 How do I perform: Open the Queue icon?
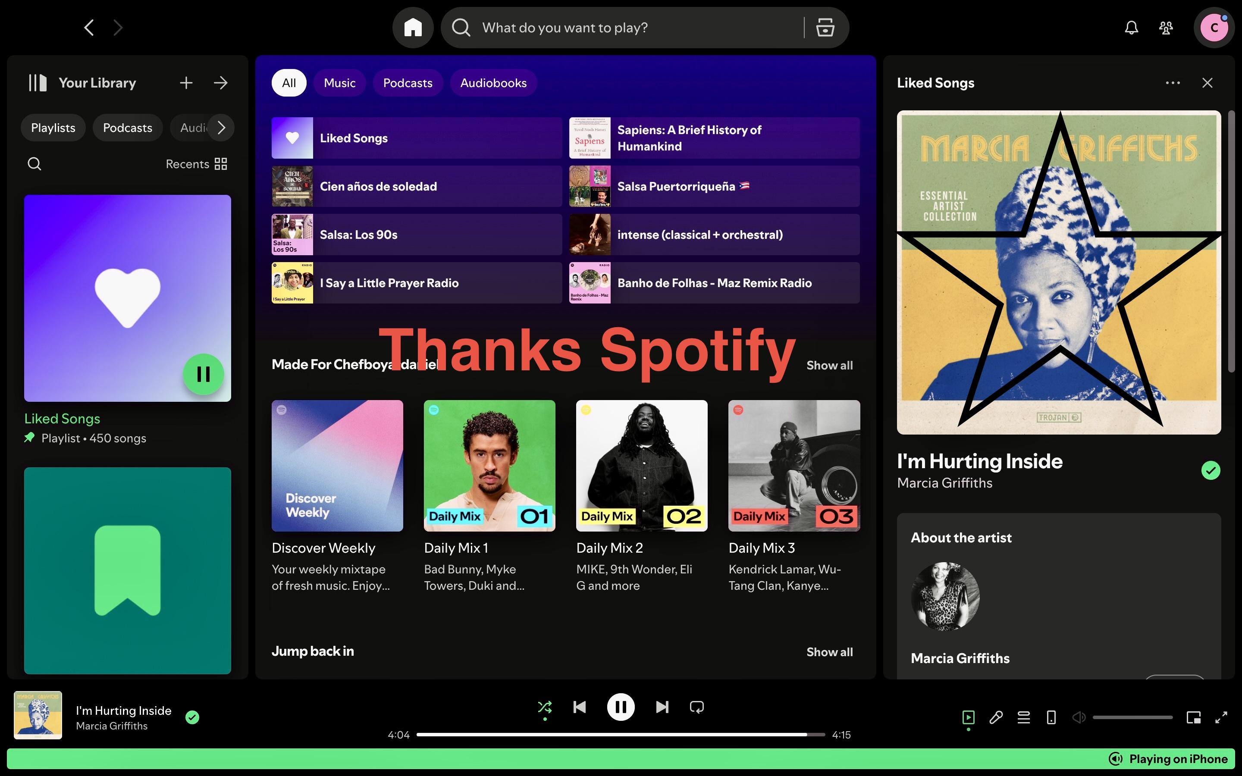point(1023,717)
